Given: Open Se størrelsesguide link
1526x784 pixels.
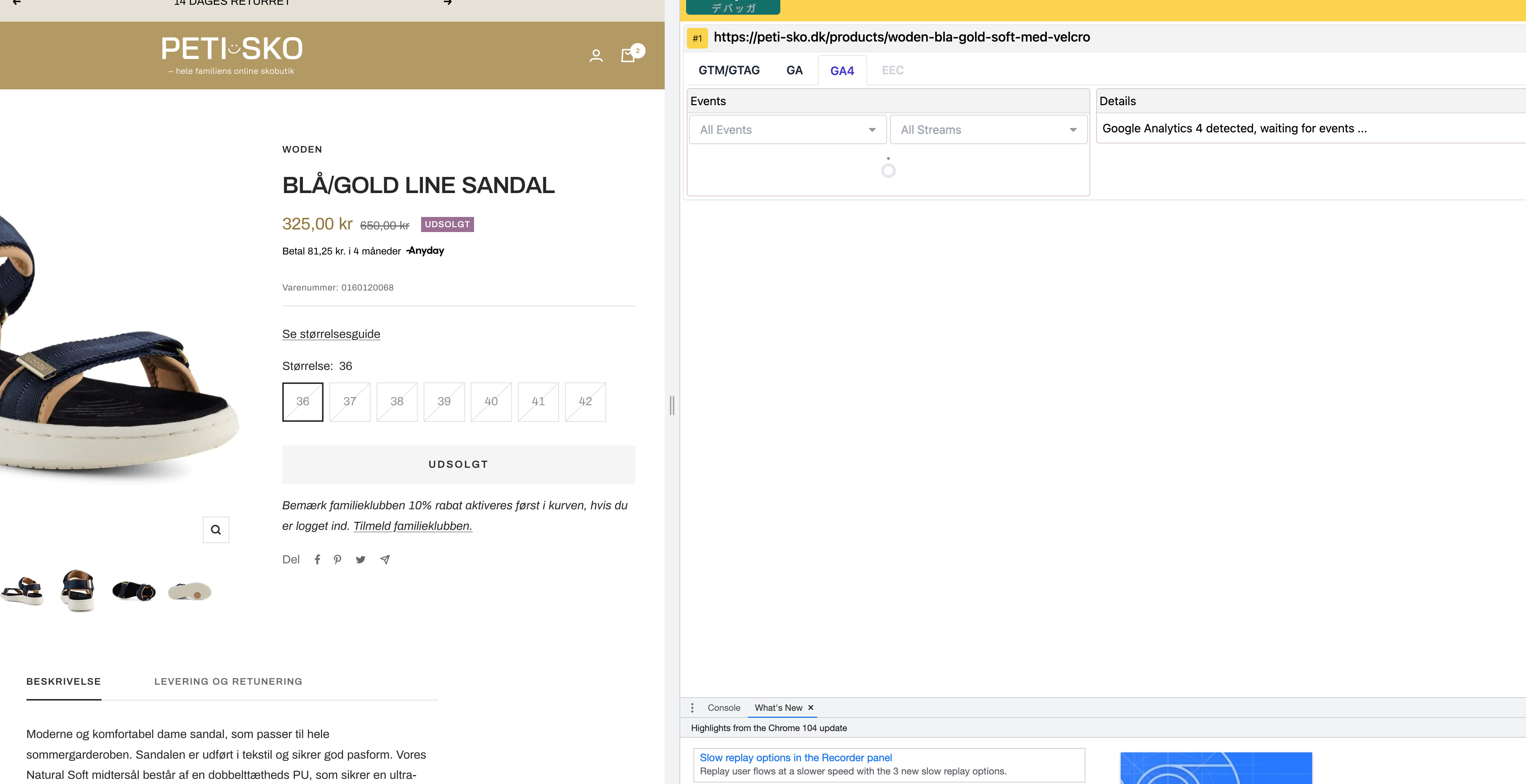Looking at the screenshot, I should click(x=331, y=334).
